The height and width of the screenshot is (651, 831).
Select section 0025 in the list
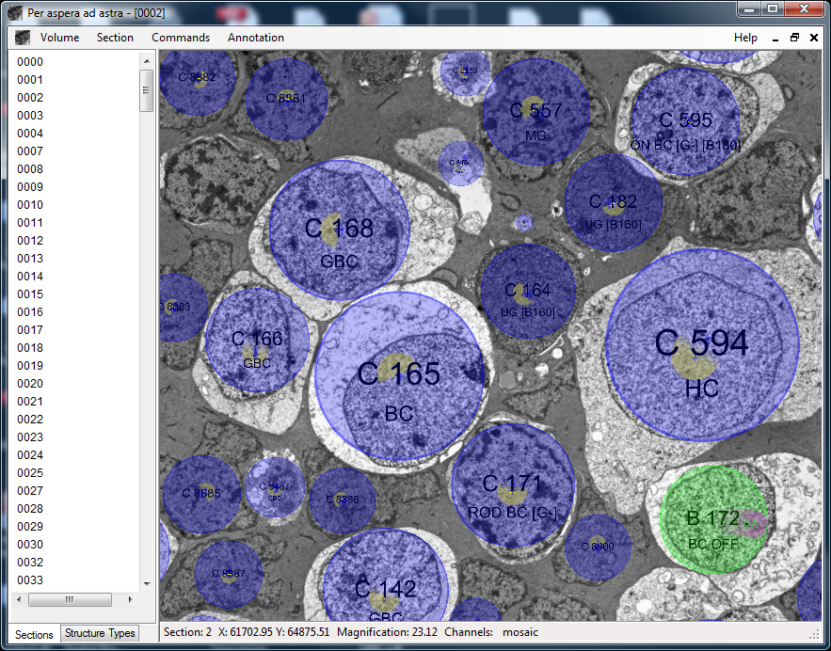coord(30,473)
